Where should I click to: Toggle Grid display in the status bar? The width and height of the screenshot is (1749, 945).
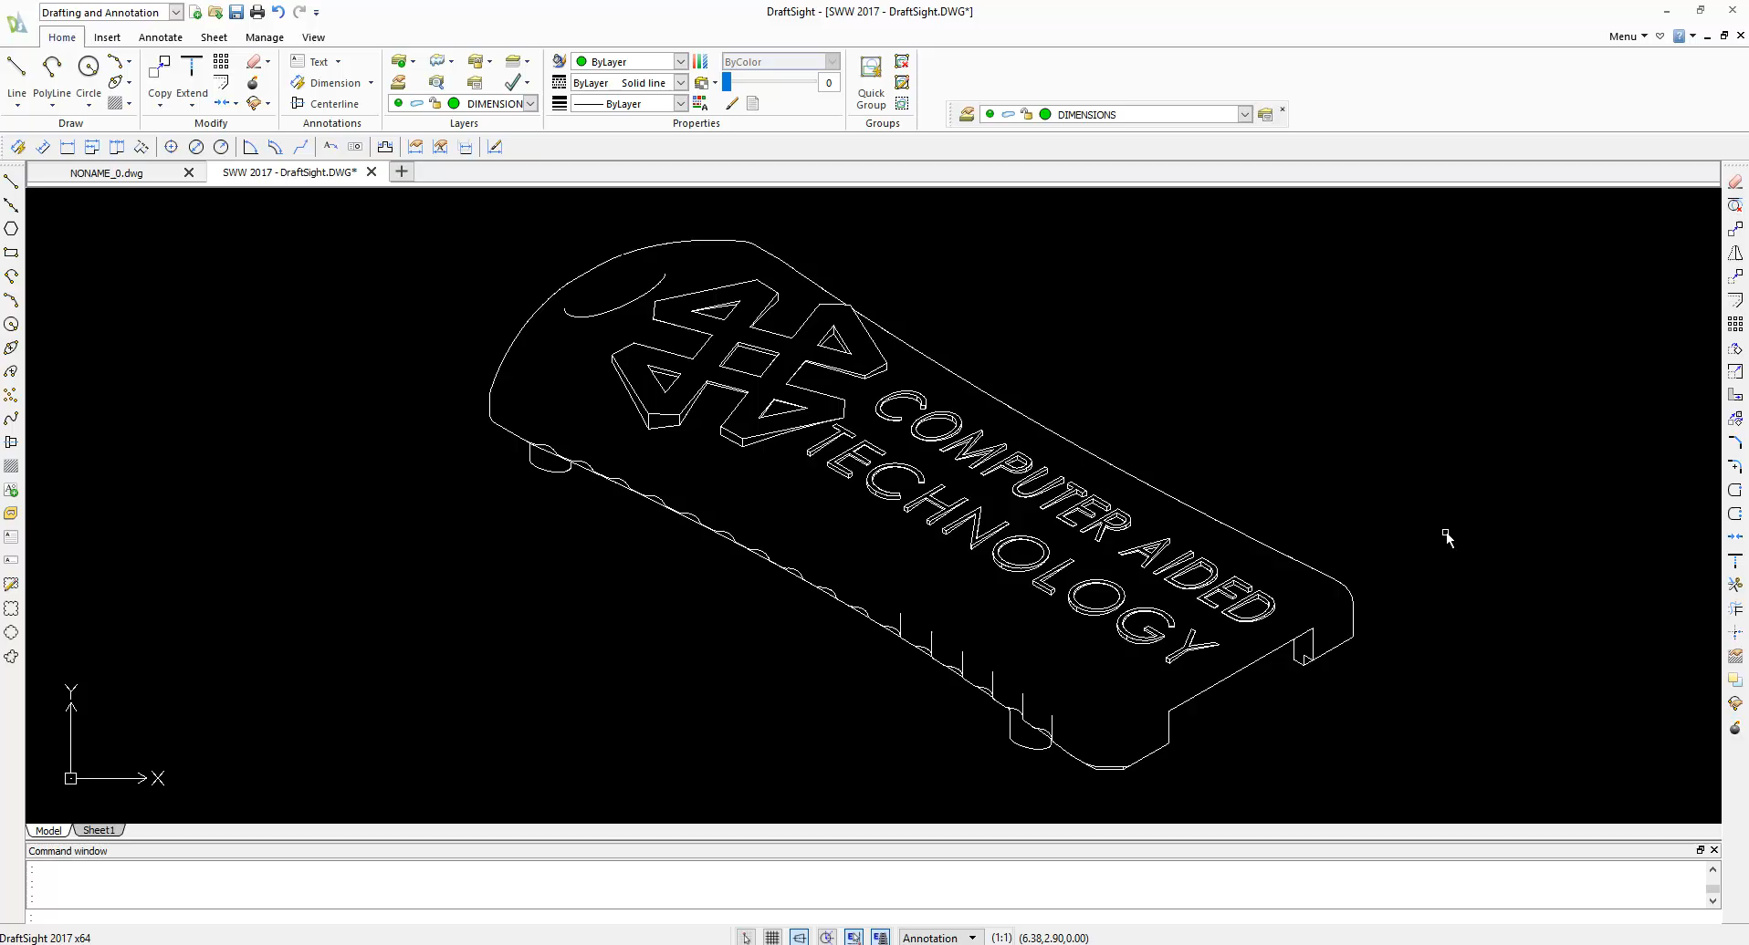click(x=772, y=937)
